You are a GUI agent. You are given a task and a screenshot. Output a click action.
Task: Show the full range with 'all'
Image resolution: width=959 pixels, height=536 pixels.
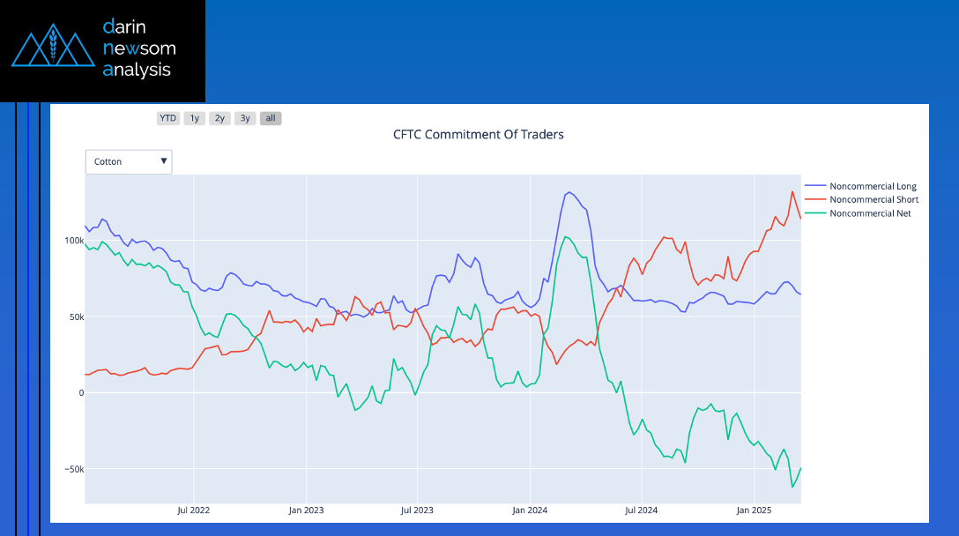(271, 118)
